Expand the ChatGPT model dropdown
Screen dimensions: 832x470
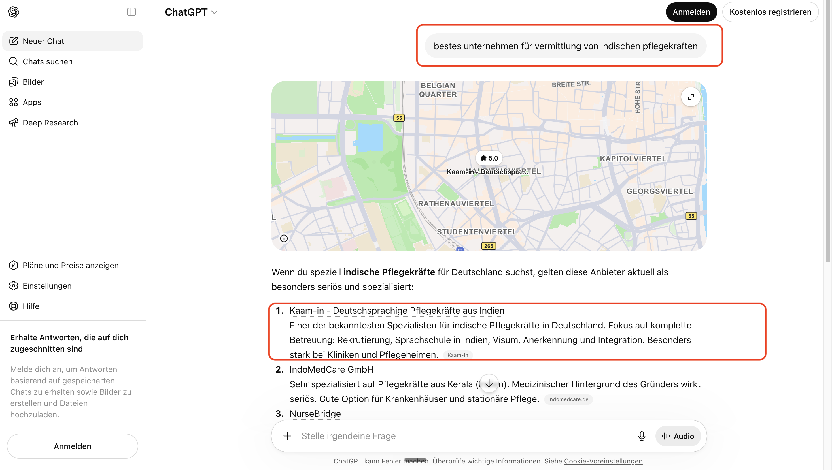pos(191,12)
